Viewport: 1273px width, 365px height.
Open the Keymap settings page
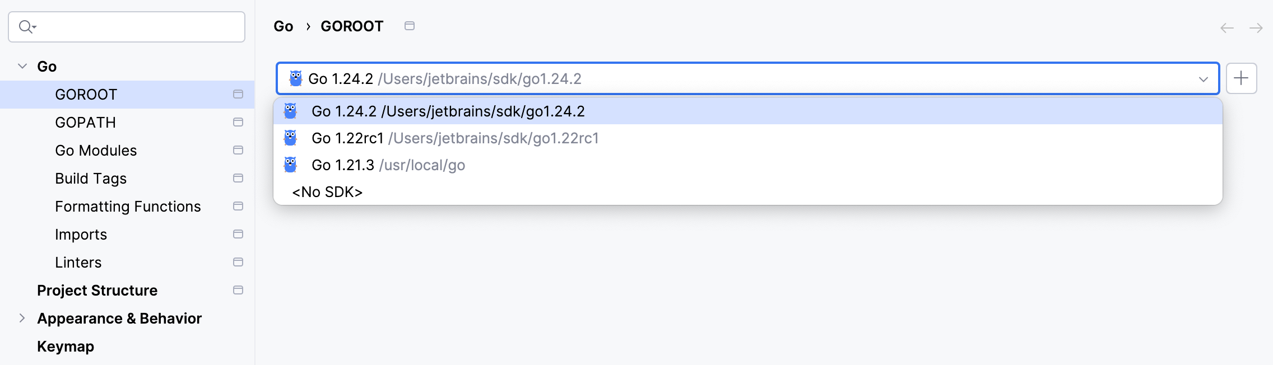pos(66,346)
